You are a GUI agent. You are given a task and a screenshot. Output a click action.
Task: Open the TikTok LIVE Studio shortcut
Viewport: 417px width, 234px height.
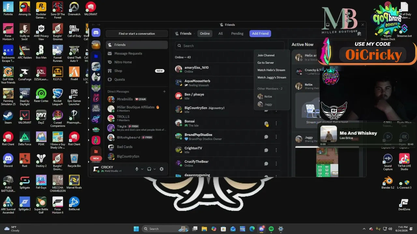coord(404,162)
